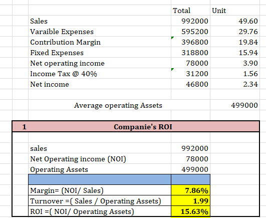Click the 'Sales' label in the income table
266x218 pixels.
(39, 21)
